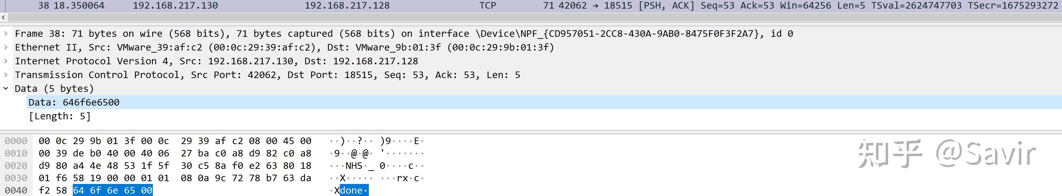Screen dimensions: 1062x196
Task: Click the scroll-left arrow of the packet list
Action: click(x=4, y=17)
